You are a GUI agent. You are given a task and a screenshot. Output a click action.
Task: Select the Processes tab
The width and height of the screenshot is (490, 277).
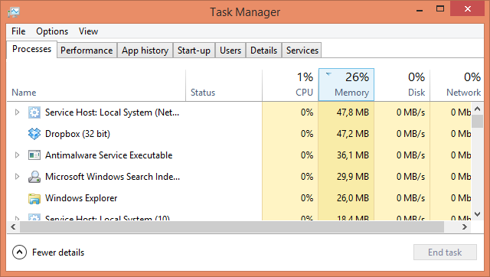(31, 49)
